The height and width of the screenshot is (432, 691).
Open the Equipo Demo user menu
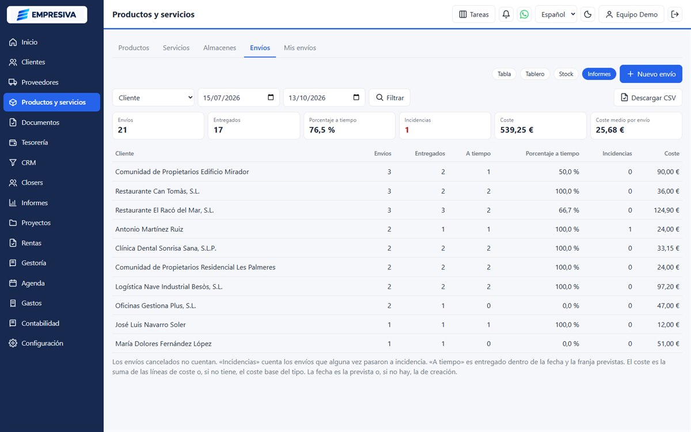point(632,14)
